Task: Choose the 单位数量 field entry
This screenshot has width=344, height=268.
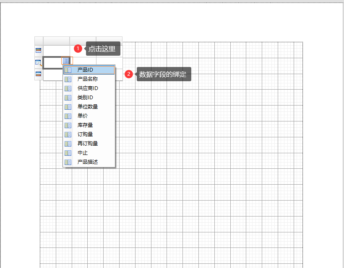Action: [89, 107]
